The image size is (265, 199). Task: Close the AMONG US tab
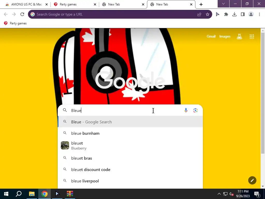pyautogui.click(x=47, y=5)
